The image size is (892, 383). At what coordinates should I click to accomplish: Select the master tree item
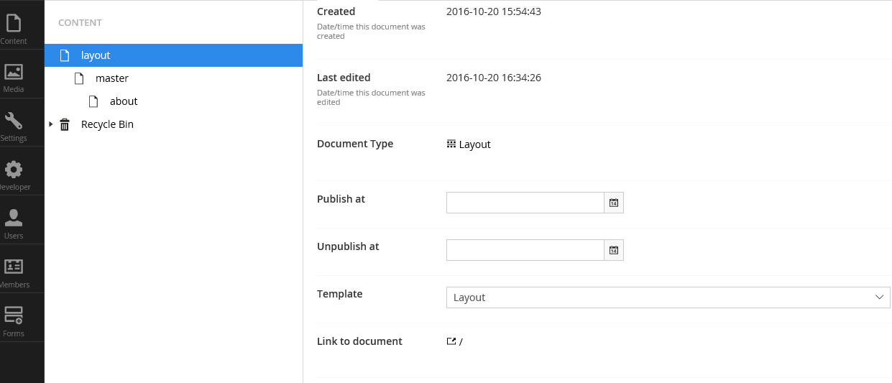173,78
